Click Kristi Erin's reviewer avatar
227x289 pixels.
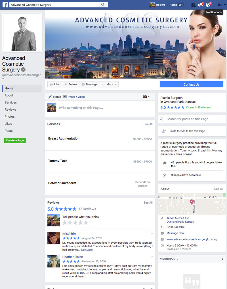53,238
